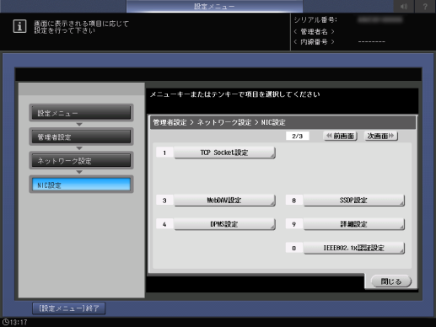The width and height of the screenshot is (436, 327).
Task: Click the number 4 key label
Action: tap(164, 224)
